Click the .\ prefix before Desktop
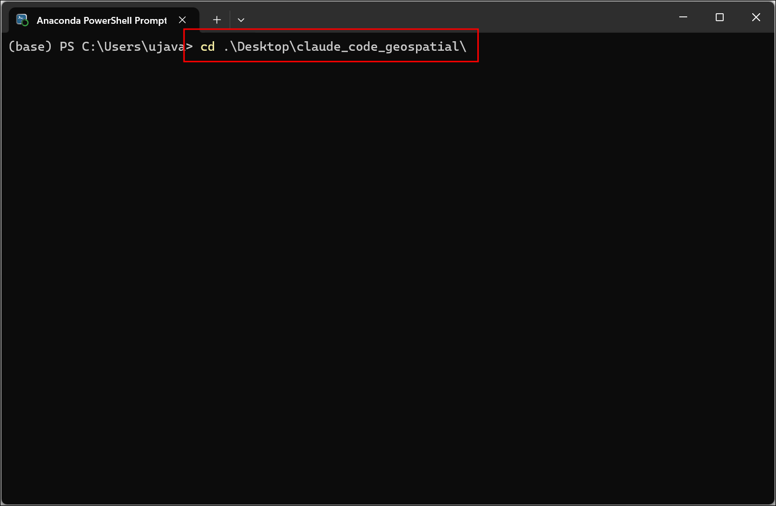 230,47
